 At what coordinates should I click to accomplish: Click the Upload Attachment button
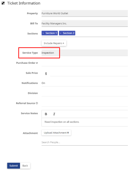pos(56,133)
